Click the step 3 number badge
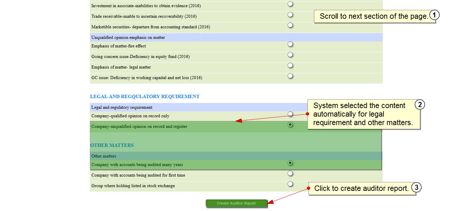473x211 pixels. [416, 188]
